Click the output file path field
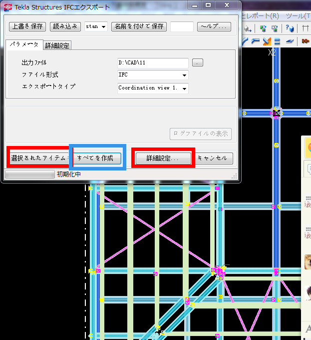The width and height of the screenshot is (311, 340). pyautogui.click(x=152, y=63)
